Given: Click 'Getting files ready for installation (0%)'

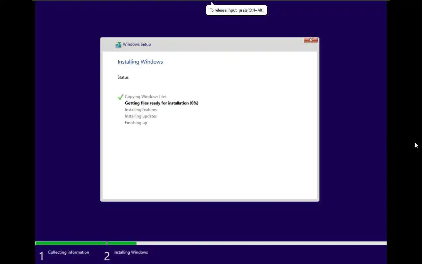Looking at the screenshot, I should click(x=162, y=103).
